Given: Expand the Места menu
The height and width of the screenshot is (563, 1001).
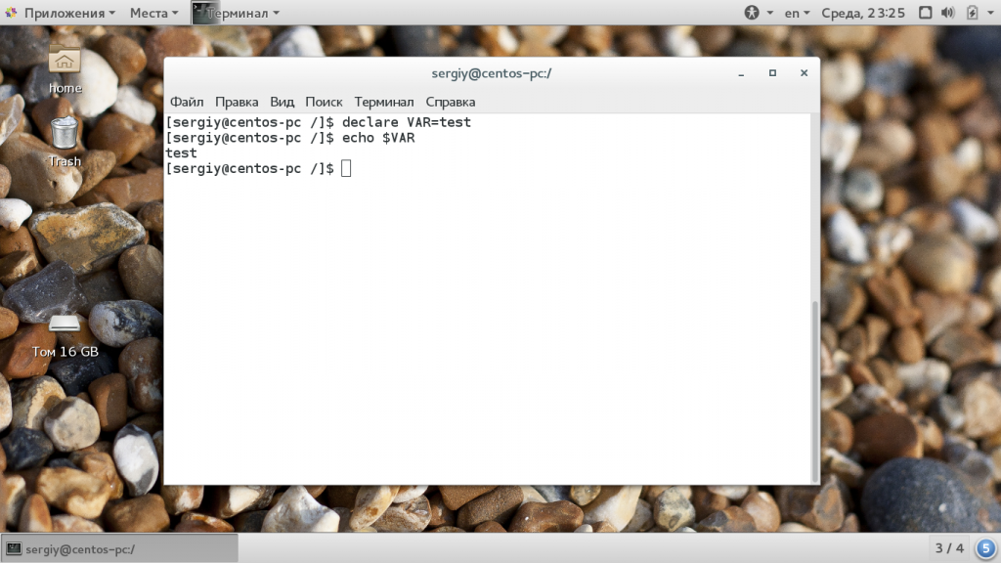Looking at the screenshot, I should click(x=153, y=13).
